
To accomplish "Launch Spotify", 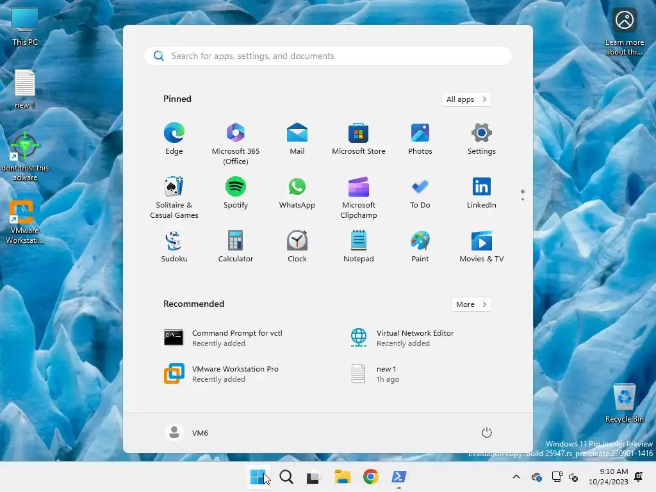I will [x=236, y=193].
